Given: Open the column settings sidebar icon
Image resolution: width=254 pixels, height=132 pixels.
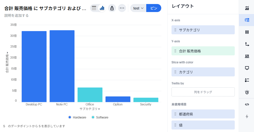Looking at the screenshot, I should point(247,32).
